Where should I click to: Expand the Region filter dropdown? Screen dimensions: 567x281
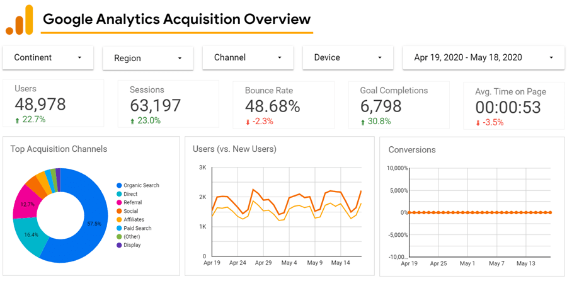point(147,58)
